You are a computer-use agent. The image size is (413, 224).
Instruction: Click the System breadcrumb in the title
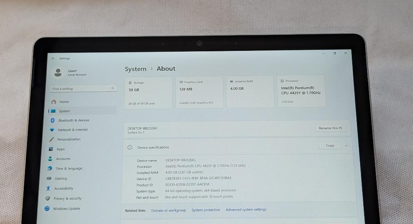135,69
